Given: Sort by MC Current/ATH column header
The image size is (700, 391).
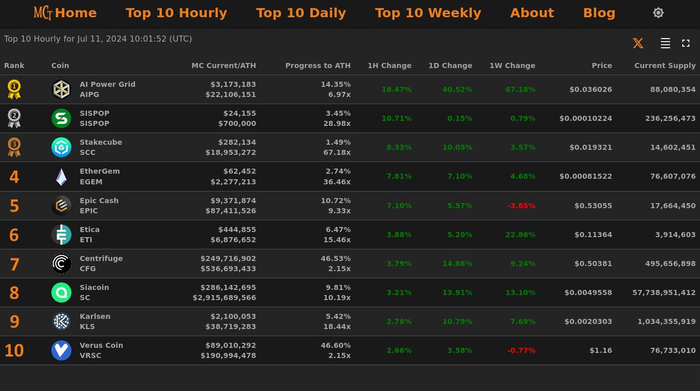Looking at the screenshot, I should (223, 65).
